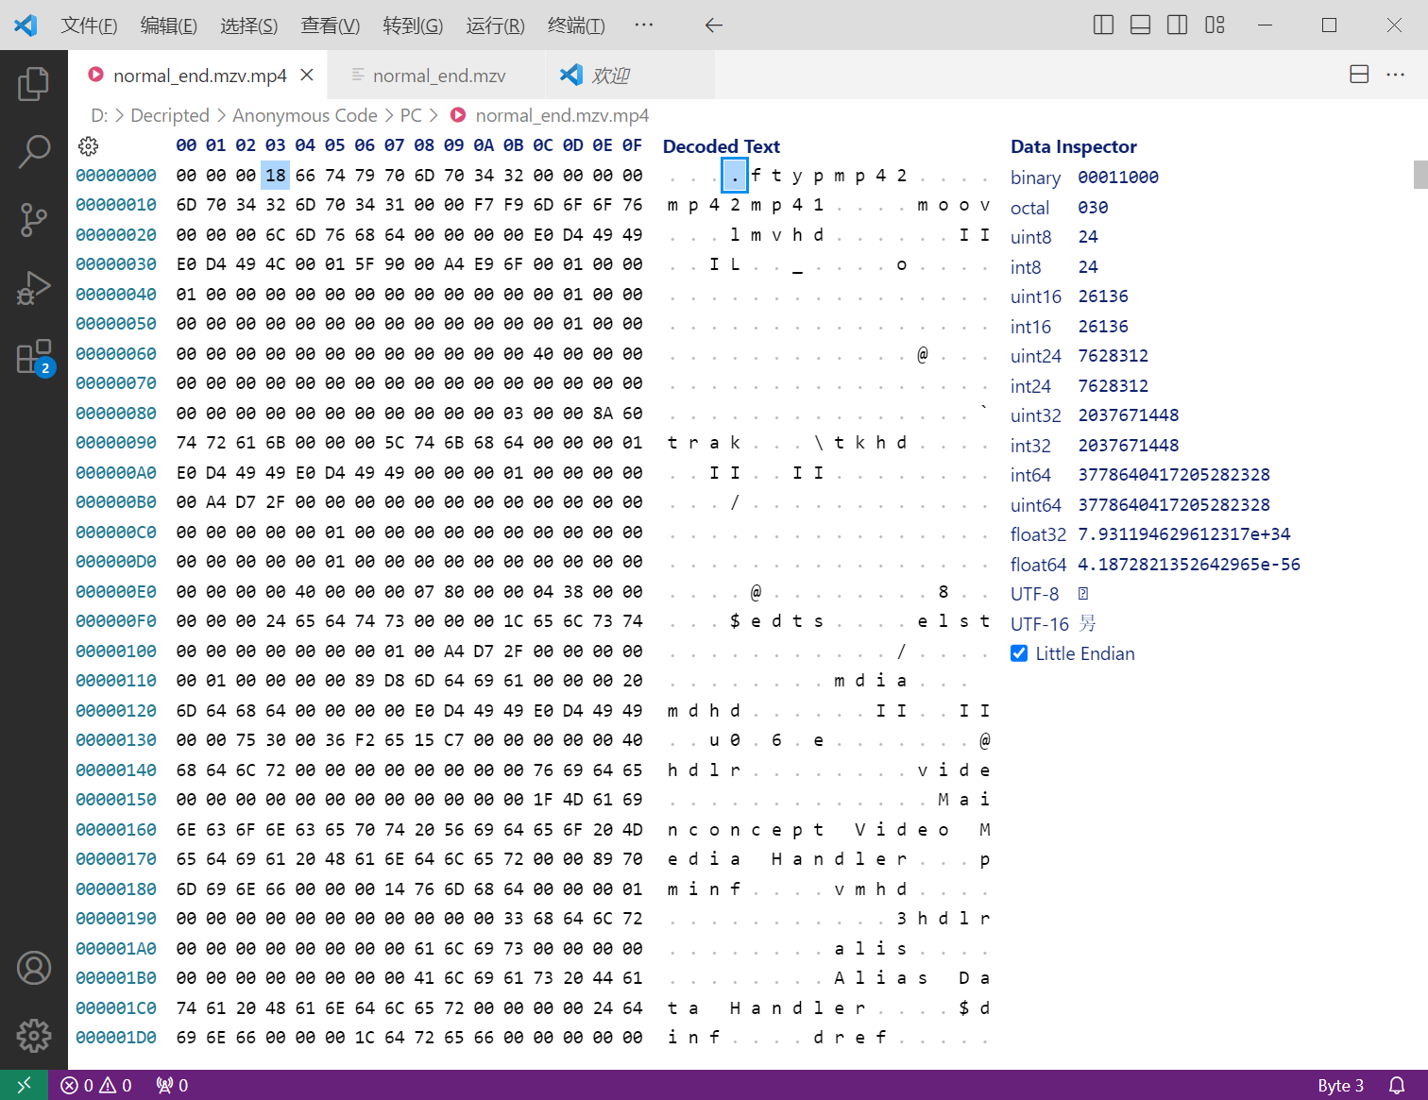This screenshot has height=1100, width=1428.
Task: Open the Run and Debug view
Action: pyautogui.click(x=34, y=288)
